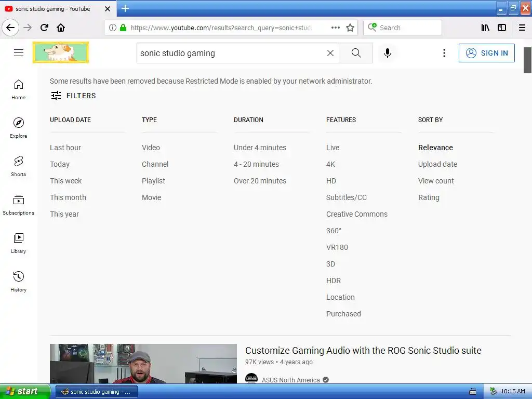This screenshot has height=399, width=532.
Task: Go to Home in the YouTube sidebar
Action: pyautogui.click(x=18, y=89)
